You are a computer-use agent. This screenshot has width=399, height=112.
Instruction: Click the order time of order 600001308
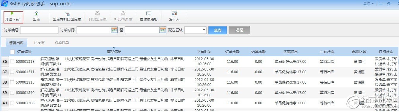point(204,103)
